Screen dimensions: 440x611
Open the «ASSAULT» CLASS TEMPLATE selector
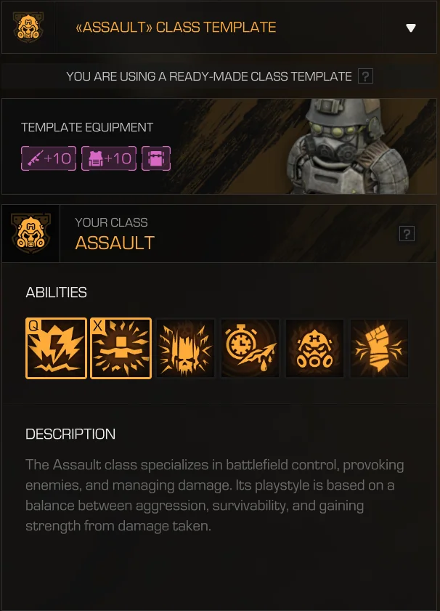(219, 28)
